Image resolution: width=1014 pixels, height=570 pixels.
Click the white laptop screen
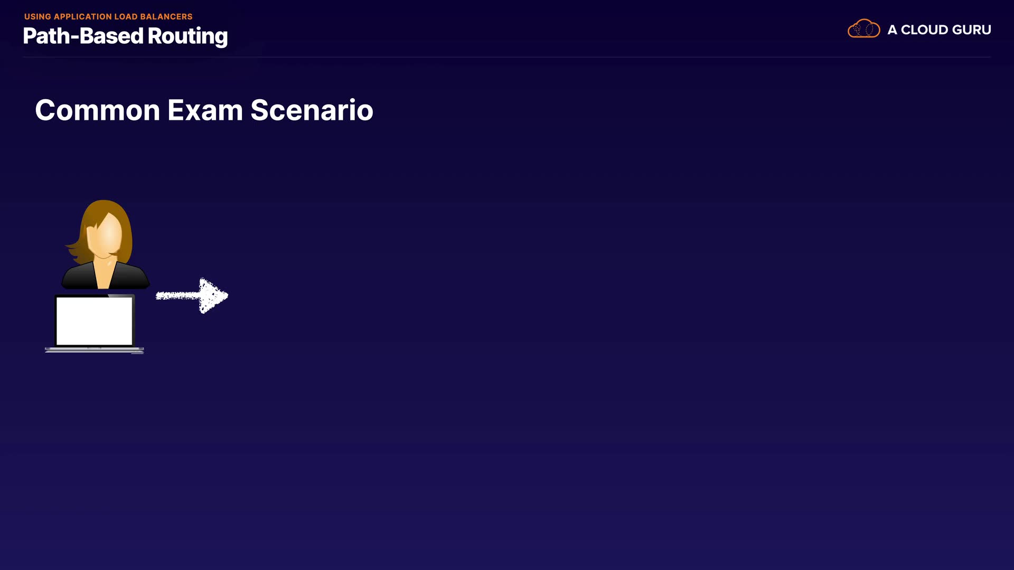click(94, 321)
